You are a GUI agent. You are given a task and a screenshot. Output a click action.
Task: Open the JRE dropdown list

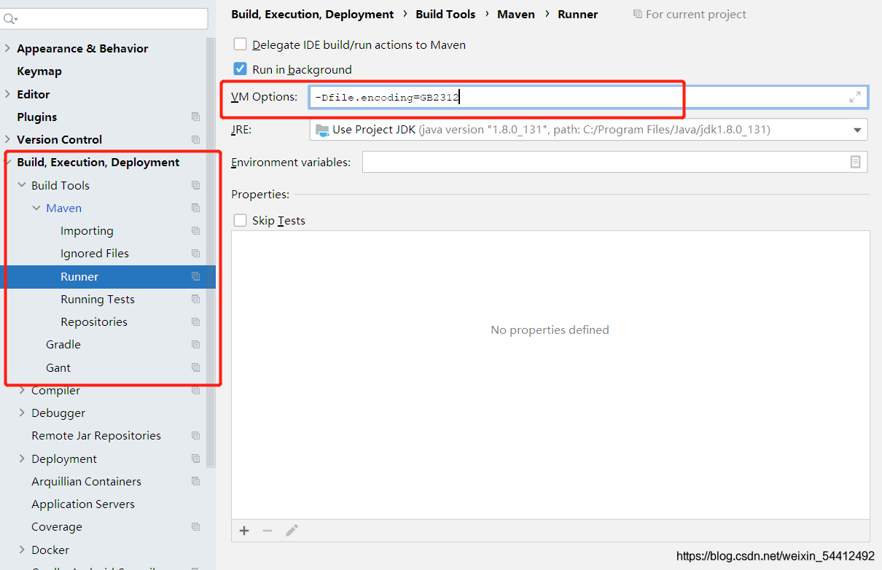(x=856, y=130)
